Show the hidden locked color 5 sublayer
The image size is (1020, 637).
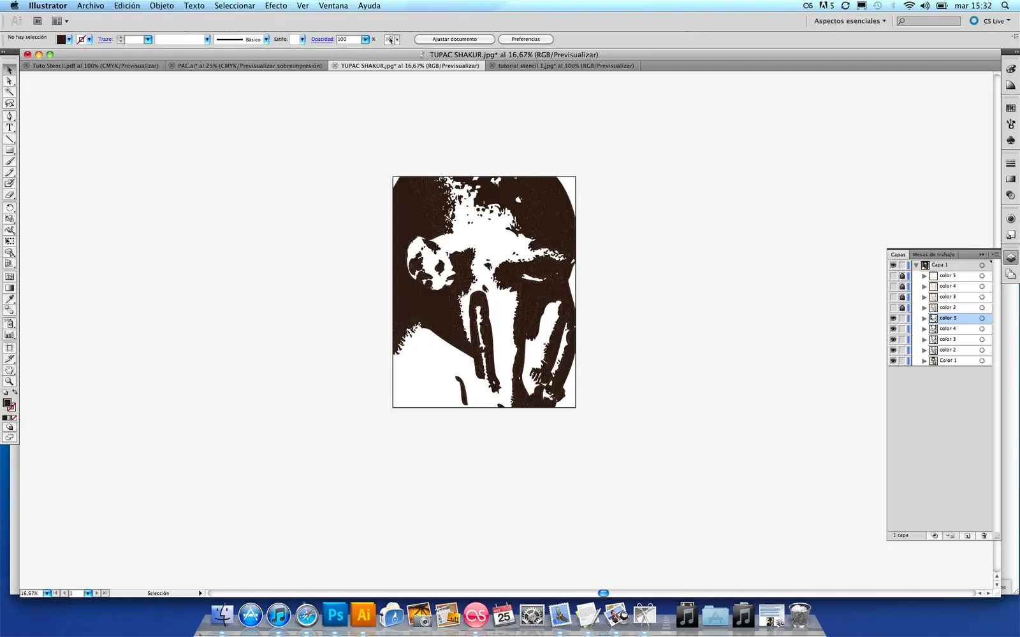[893, 276]
